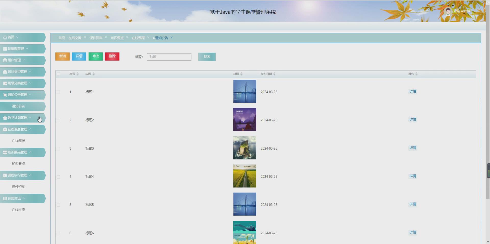Open 在线交流 using its sidebar icon
Screen dimensions: 490x244
(x=5, y=198)
